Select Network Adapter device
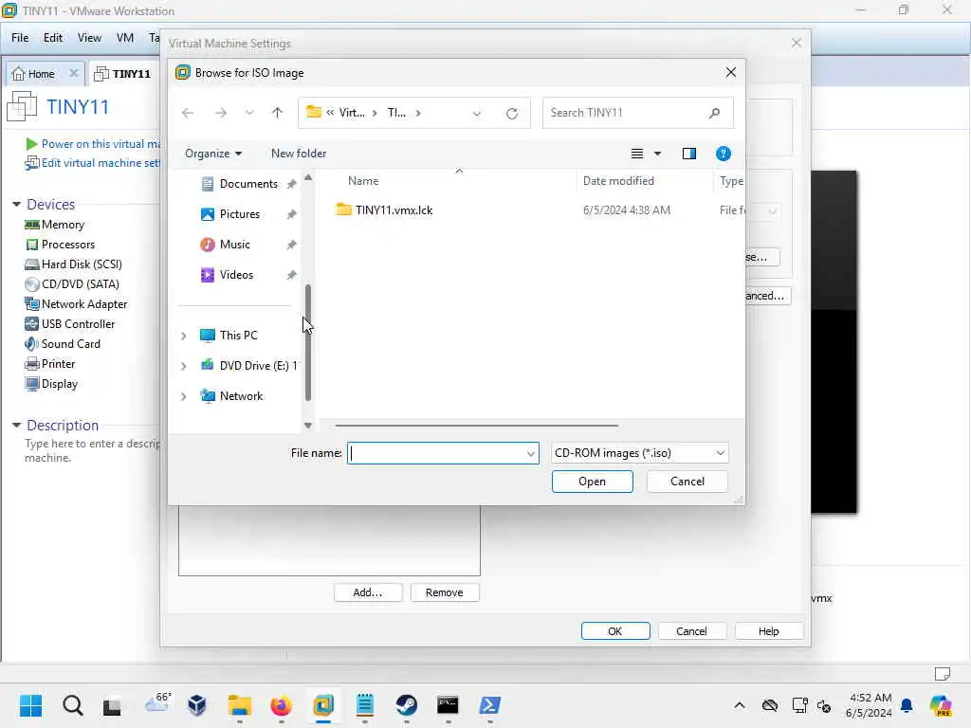The height and width of the screenshot is (728, 971). 76,304
